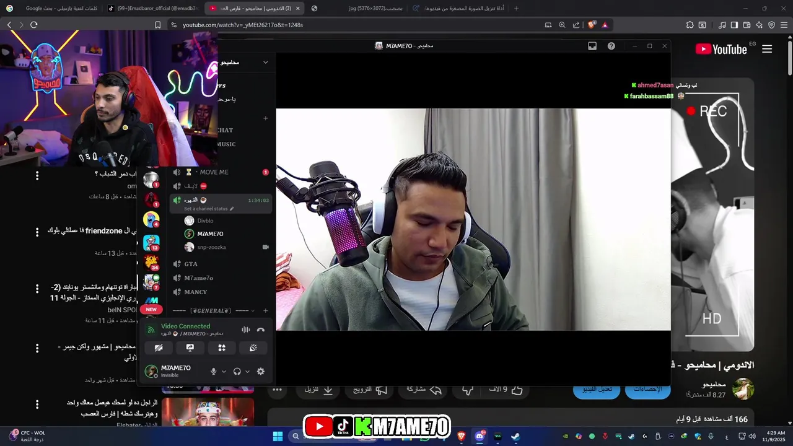Open the Discord help question mark icon
The width and height of the screenshot is (793, 446).
point(611,46)
